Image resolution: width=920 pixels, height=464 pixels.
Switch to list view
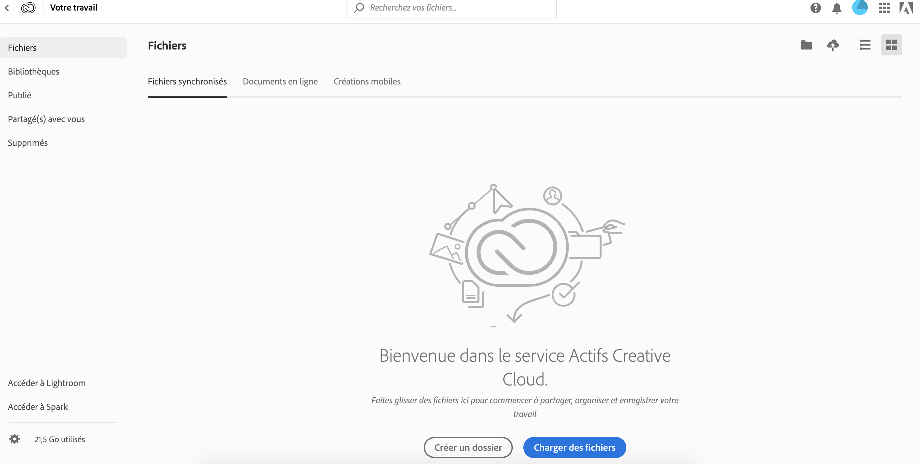[865, 45]
